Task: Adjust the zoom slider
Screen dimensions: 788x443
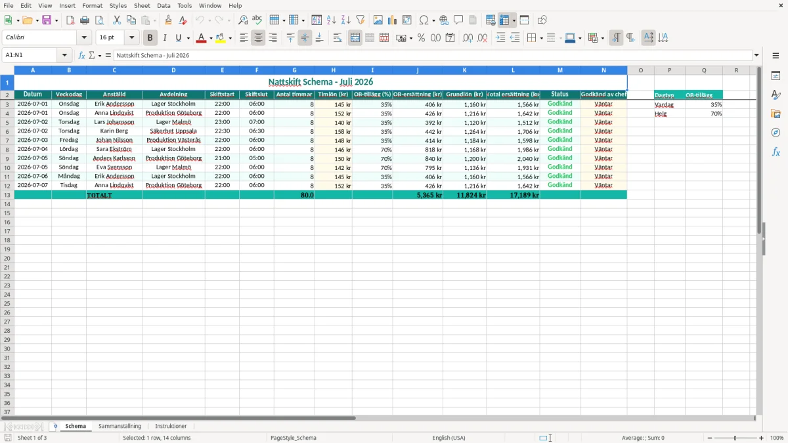Action: [735, 438]
